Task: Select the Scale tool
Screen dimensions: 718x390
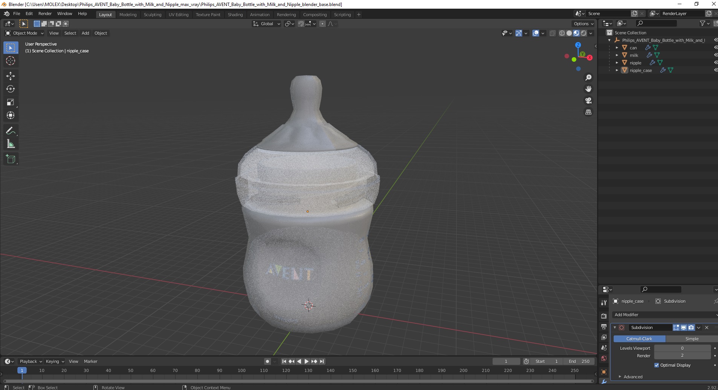Action: (x=11, y=102)
